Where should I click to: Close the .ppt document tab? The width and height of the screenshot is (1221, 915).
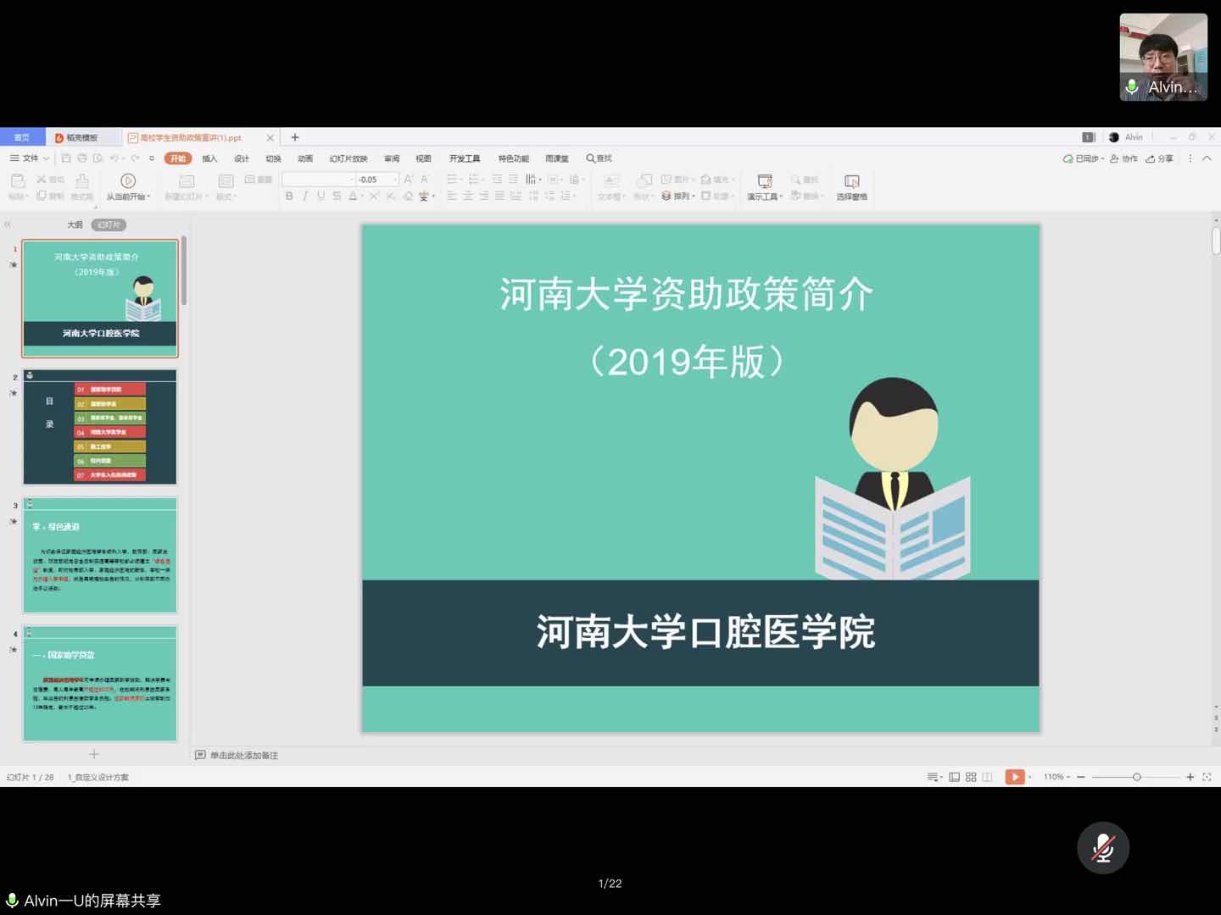pyautogui.click(x=270, y=137)
